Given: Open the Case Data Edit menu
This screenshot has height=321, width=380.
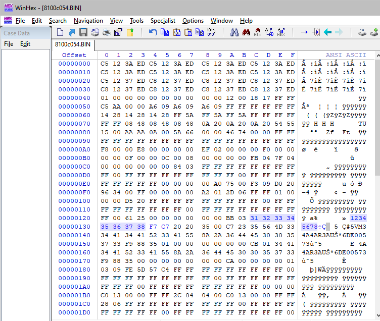Looking at the screenshot, I should [x=25, y=44].
